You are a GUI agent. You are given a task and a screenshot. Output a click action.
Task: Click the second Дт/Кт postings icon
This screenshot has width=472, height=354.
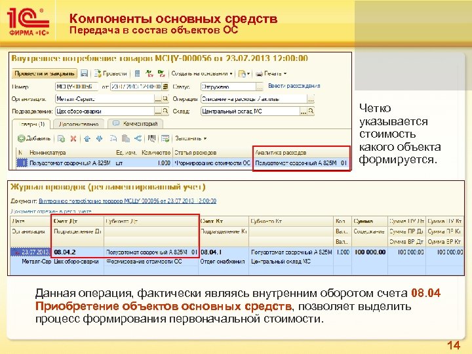(x=161, y=73)
